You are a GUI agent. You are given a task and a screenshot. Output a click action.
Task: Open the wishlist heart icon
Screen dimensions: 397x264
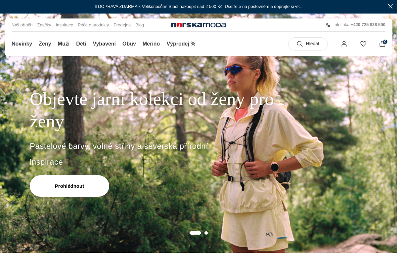pyautogui.click(x=363, y=44)
